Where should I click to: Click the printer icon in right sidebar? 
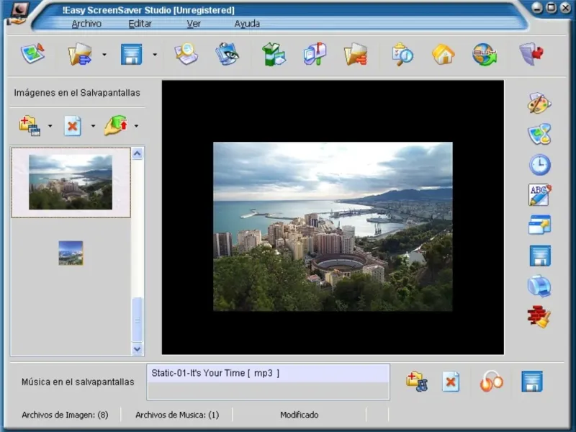[x=539, y=286]
